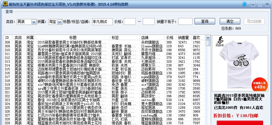Click shop 永帅旗舰店 in row 308

click(x=150, y=42)
